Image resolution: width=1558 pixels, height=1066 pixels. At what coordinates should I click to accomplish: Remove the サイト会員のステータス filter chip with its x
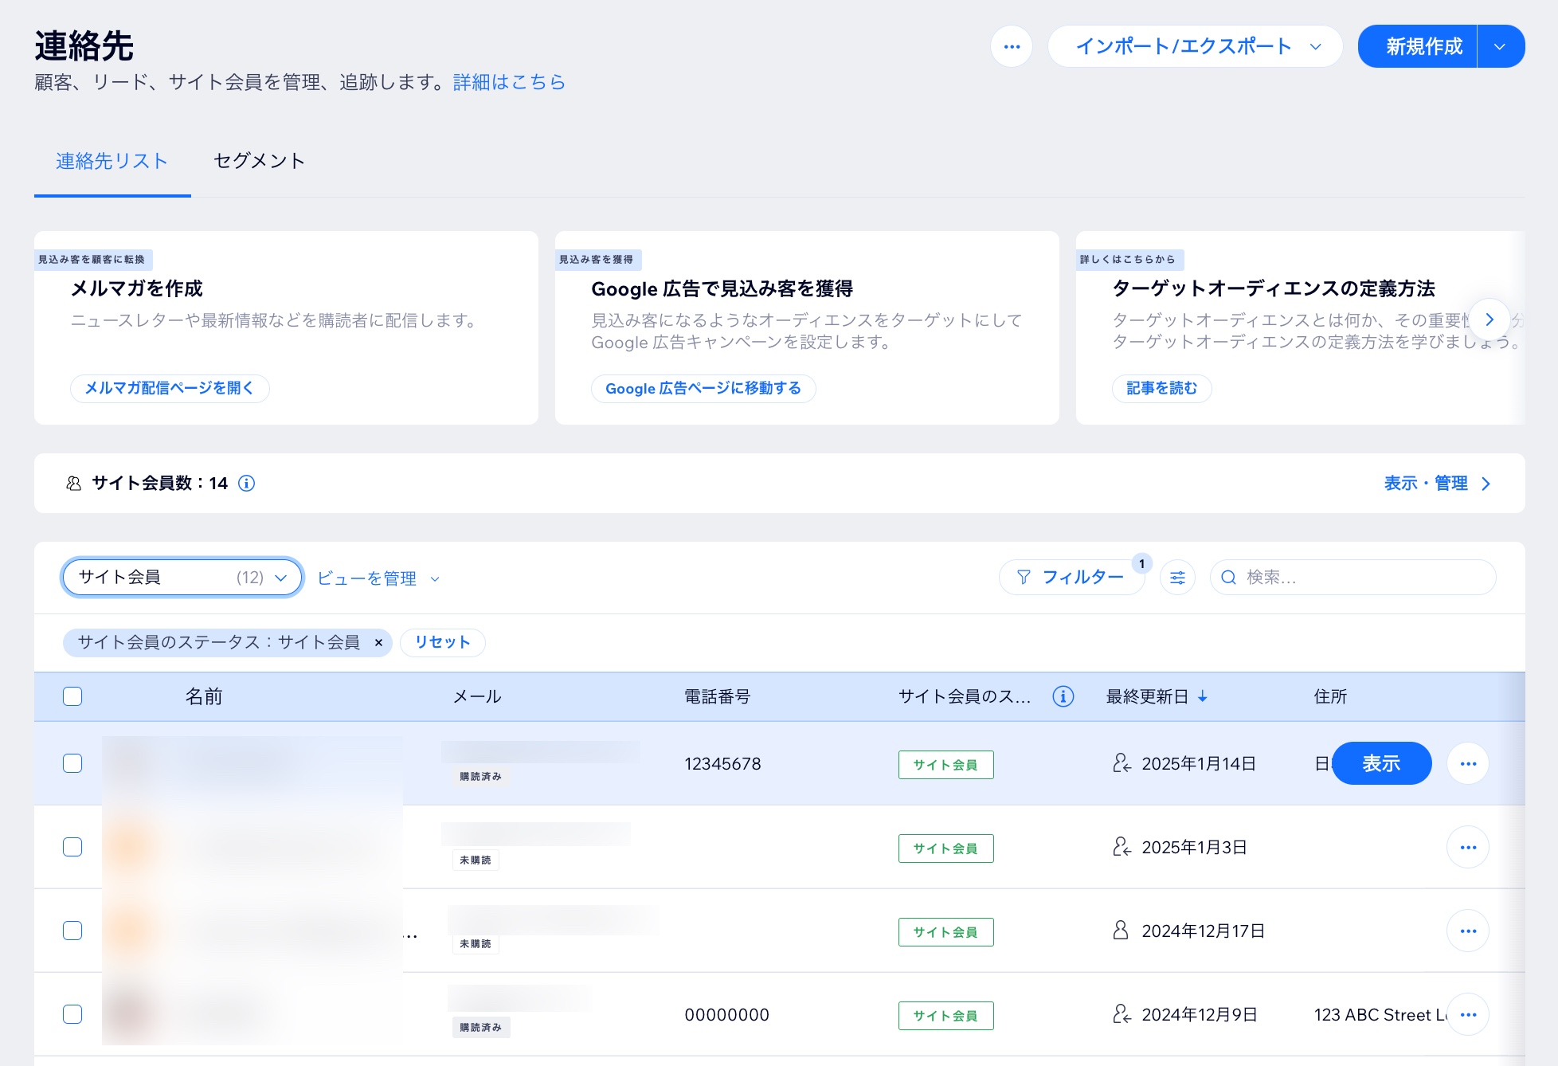379,643
